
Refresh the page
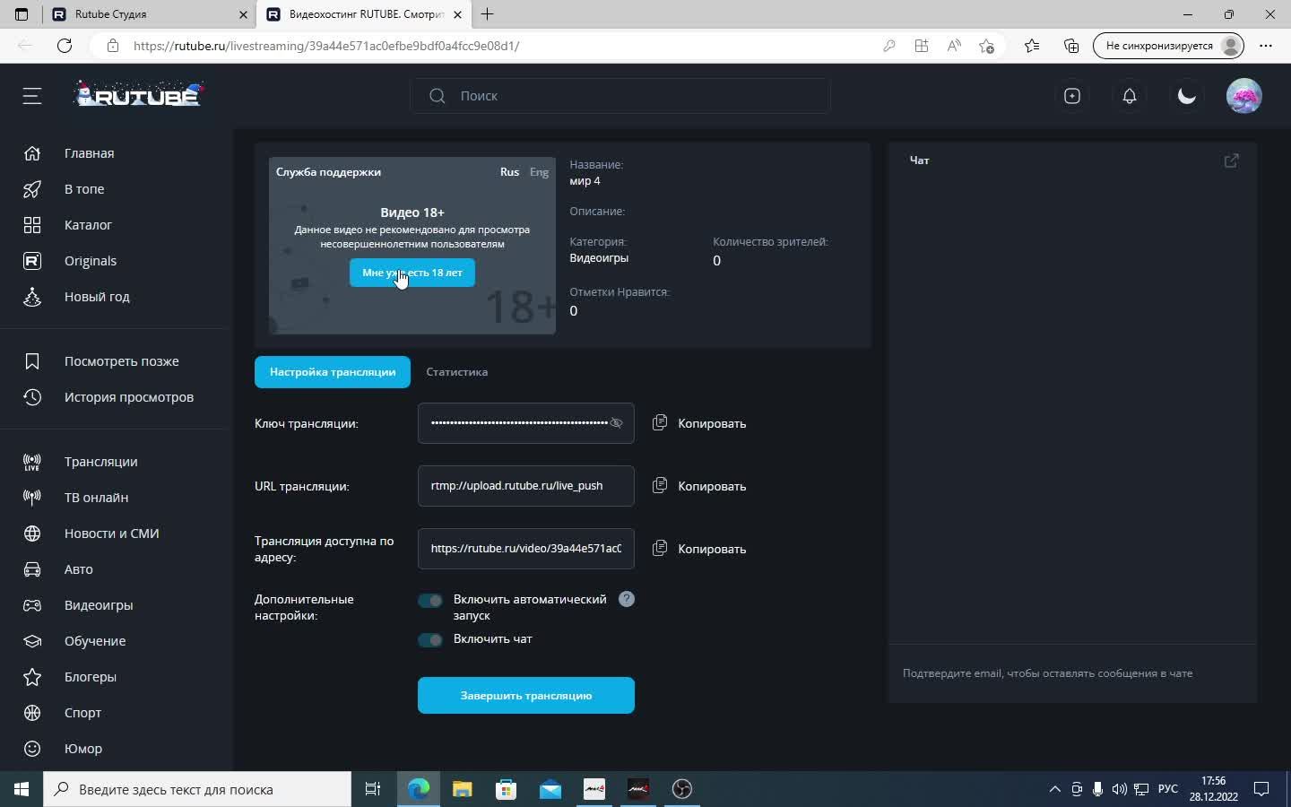coord(65,46)
